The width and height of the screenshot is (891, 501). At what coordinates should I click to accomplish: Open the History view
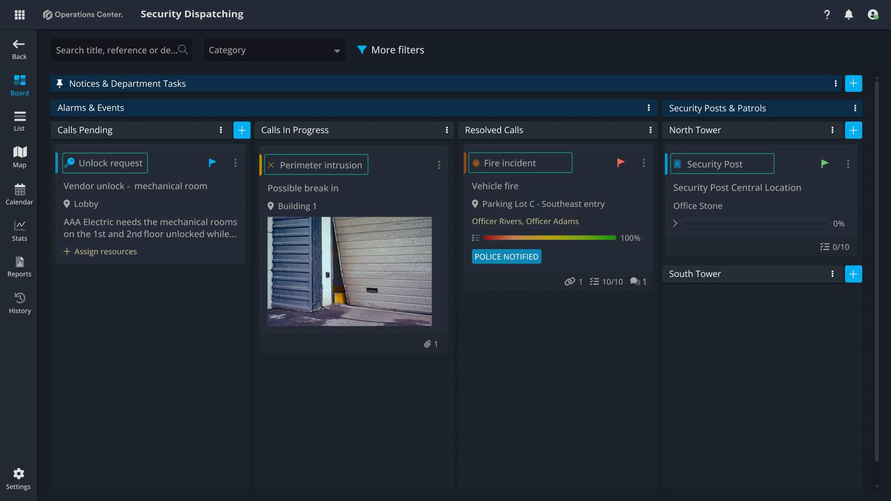pos(20,303)
